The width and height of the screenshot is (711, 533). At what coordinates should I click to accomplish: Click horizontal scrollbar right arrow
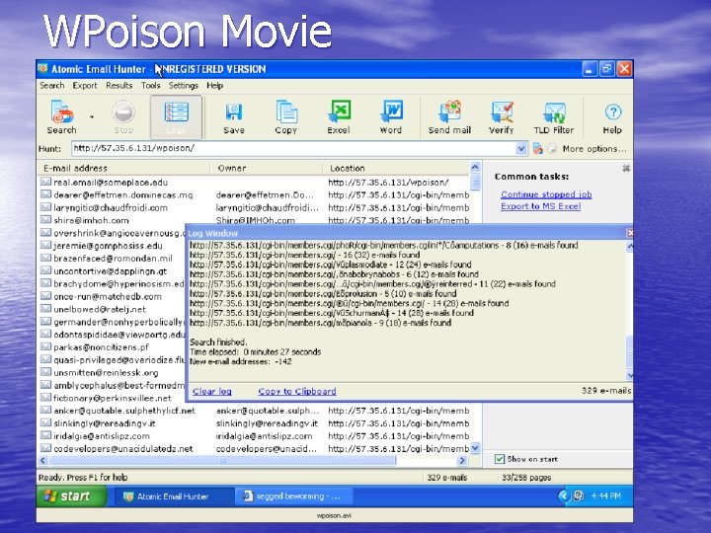click(x=462, y=461)
